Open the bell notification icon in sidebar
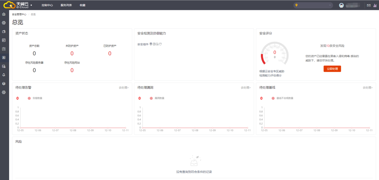 4,75
